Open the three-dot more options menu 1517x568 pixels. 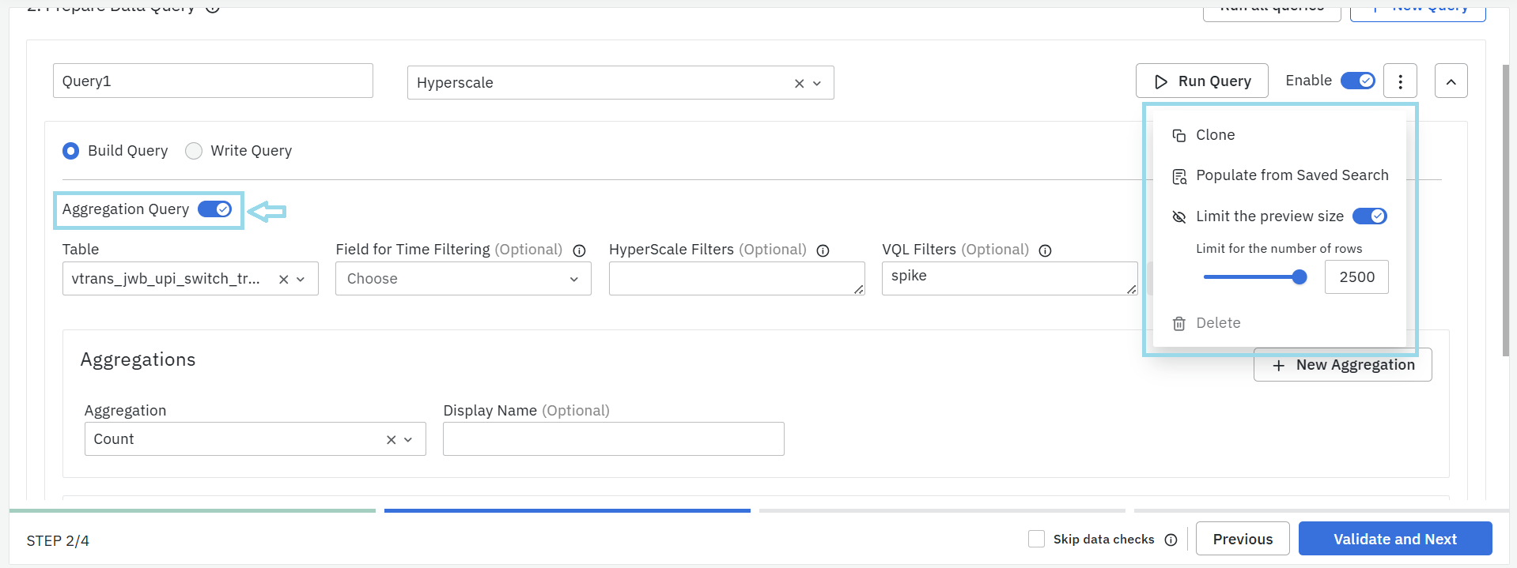[1400, 81]
